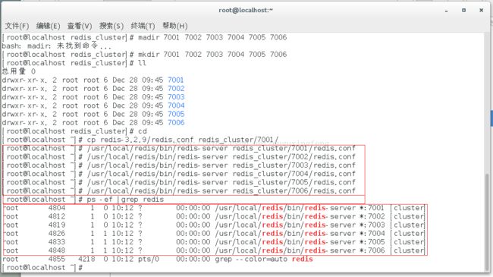
Task: Click the final empty shell prompt line
Action: coord(42,268)
